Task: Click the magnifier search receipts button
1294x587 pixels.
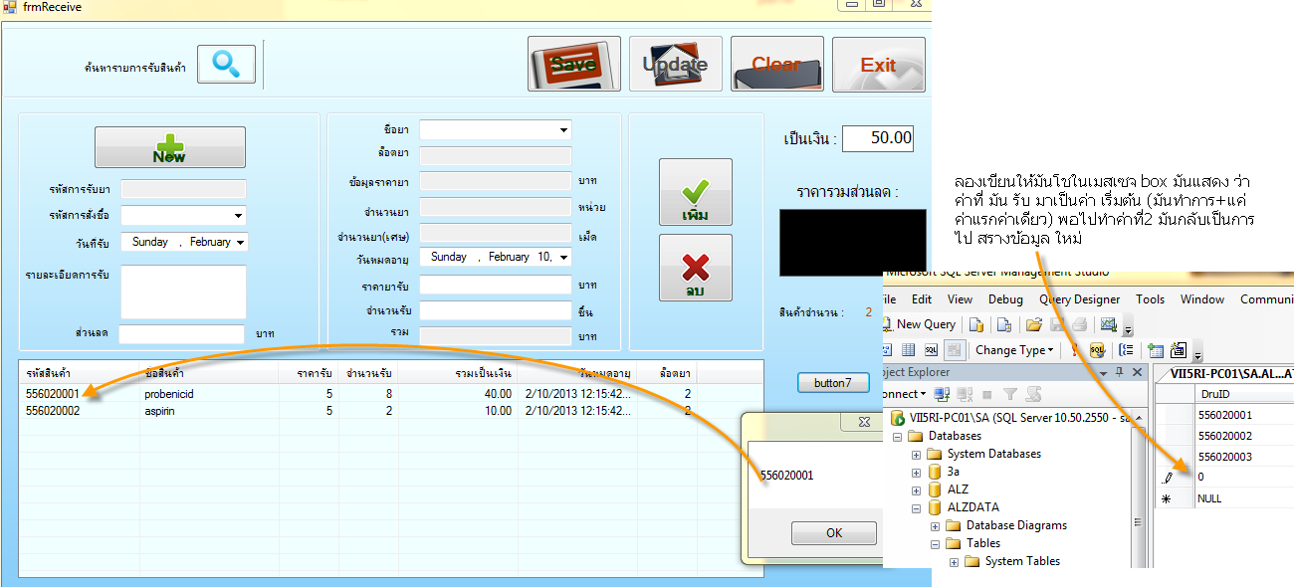Action: [x=226, y=65]
